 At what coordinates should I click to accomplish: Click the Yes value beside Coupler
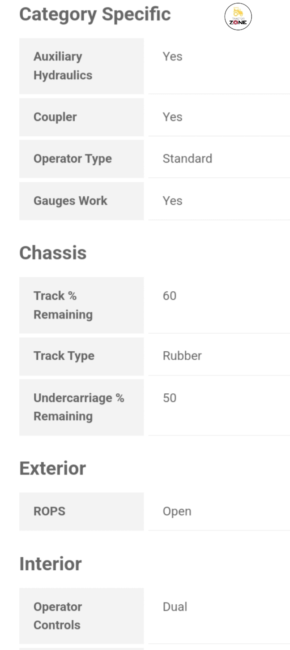(172, 117)
